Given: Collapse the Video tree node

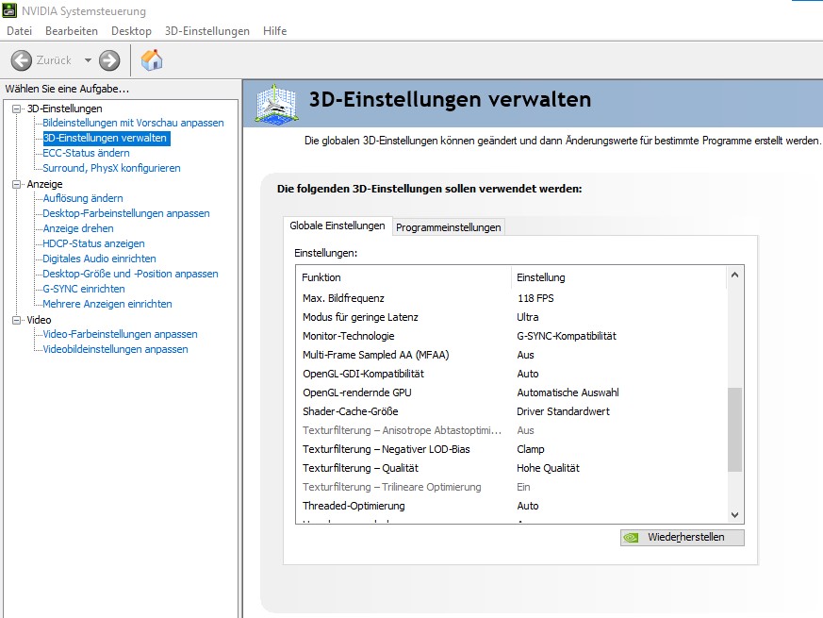Looking at the screenshot, I should tap(17, 320).
